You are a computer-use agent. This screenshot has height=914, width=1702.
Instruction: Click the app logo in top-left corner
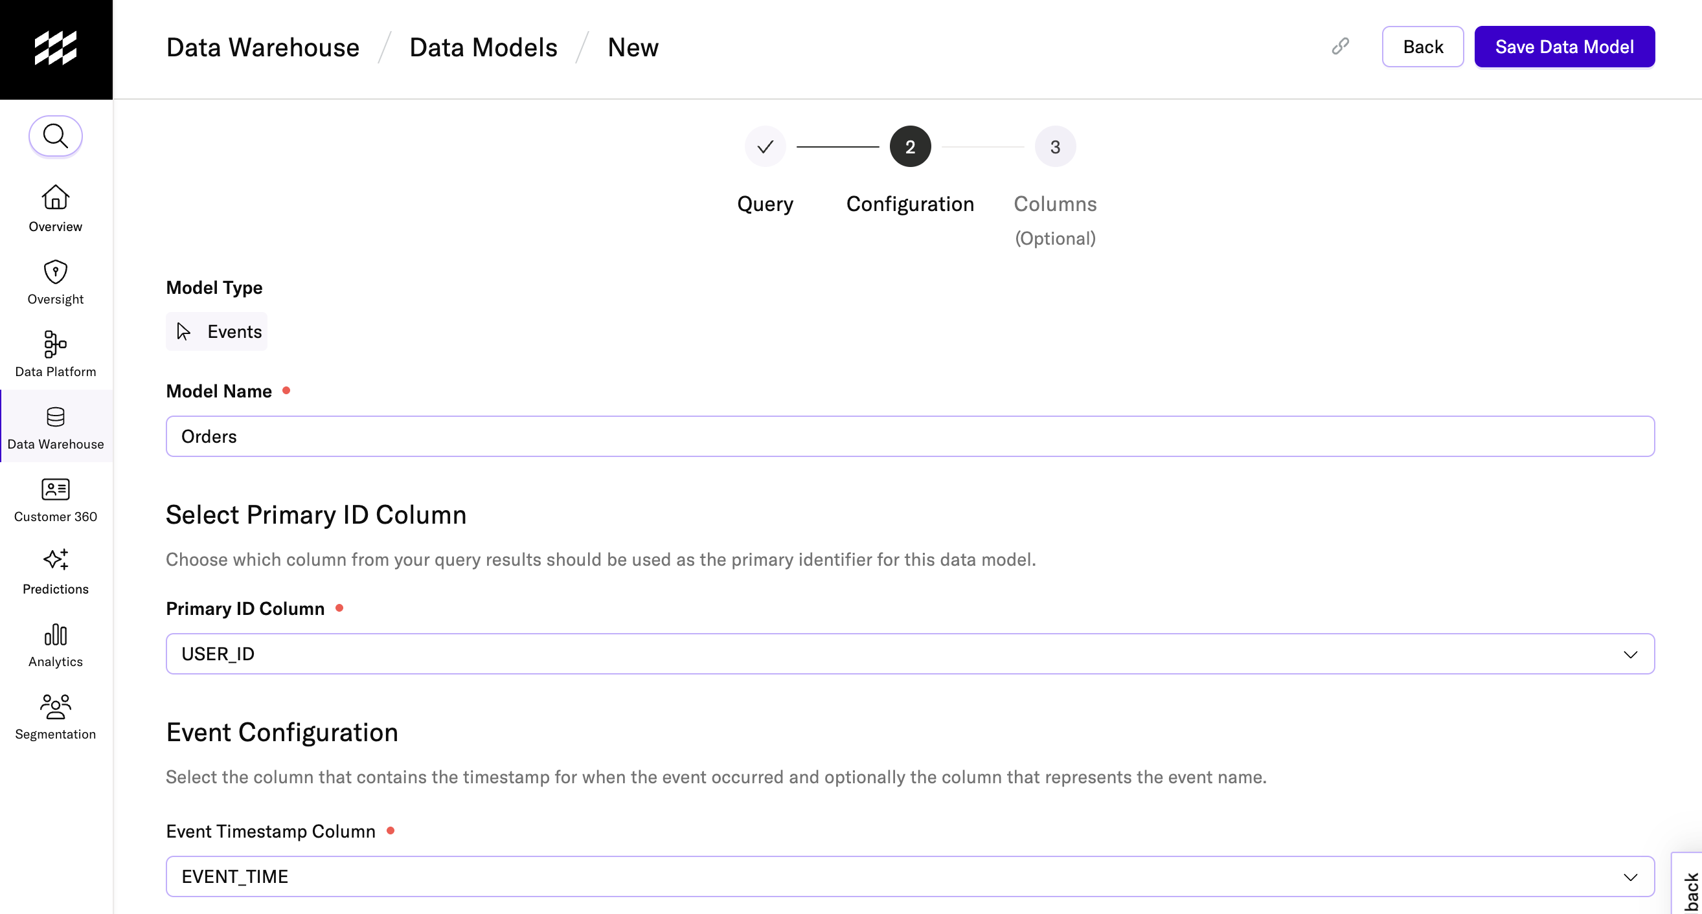[56, 48]
